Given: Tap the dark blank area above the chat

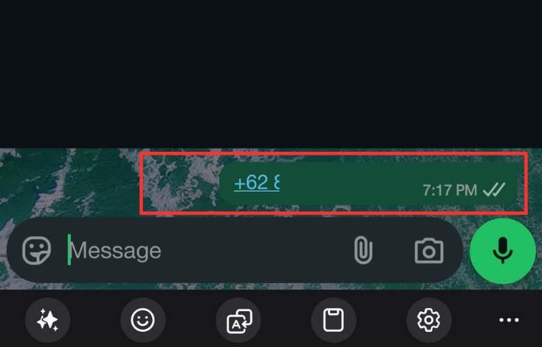Looking at the screenshot, I should click(x=271, y=74).
